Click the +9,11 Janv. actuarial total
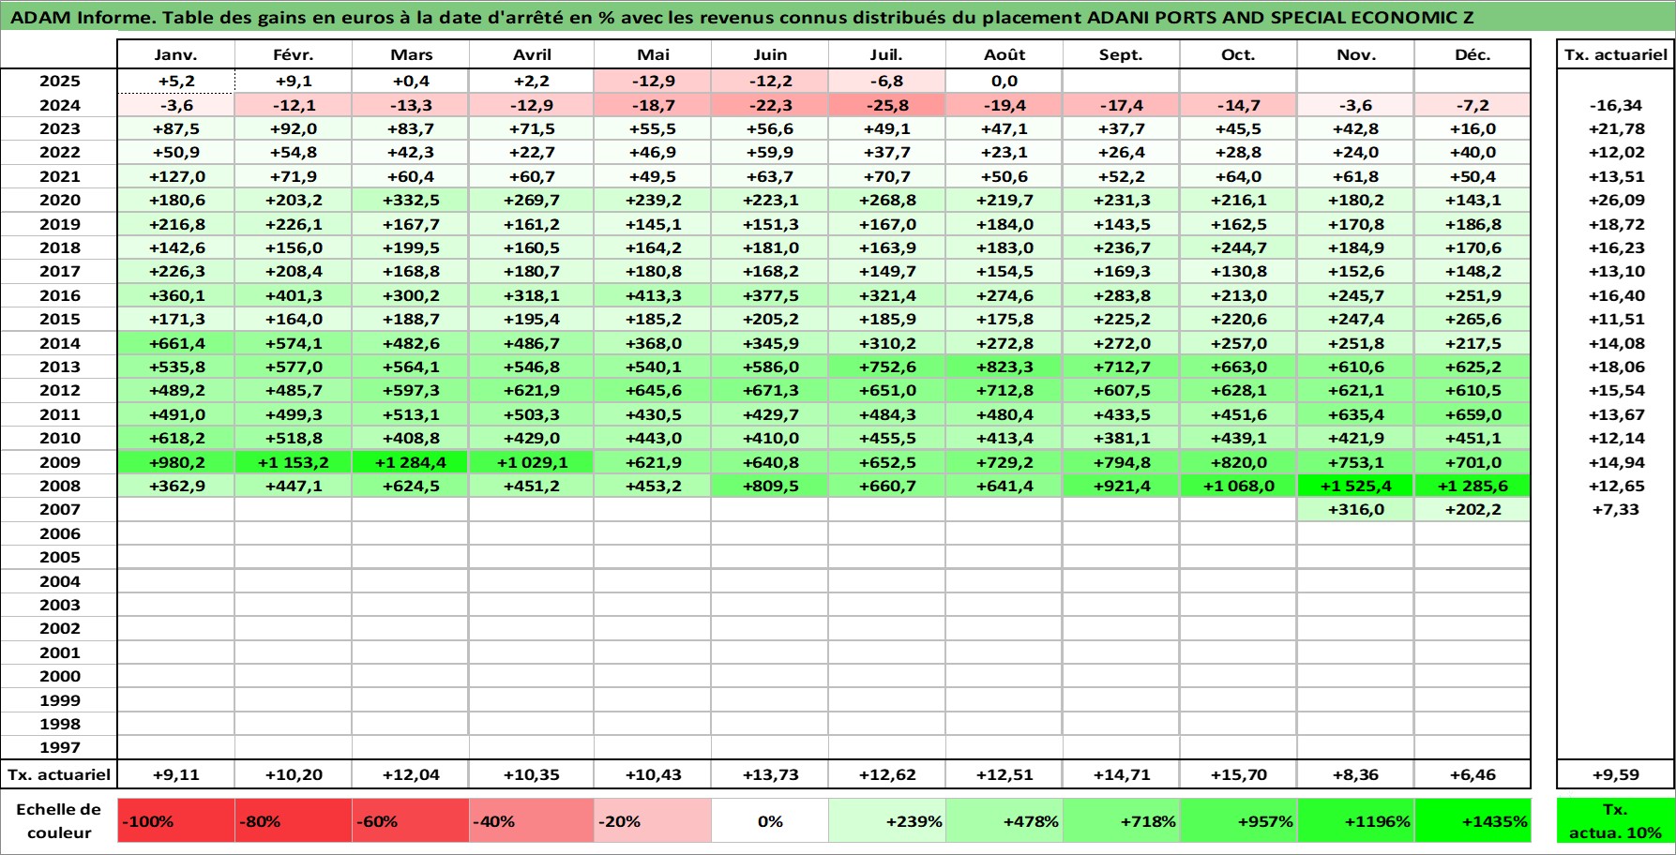 click(x=175, y=774)
